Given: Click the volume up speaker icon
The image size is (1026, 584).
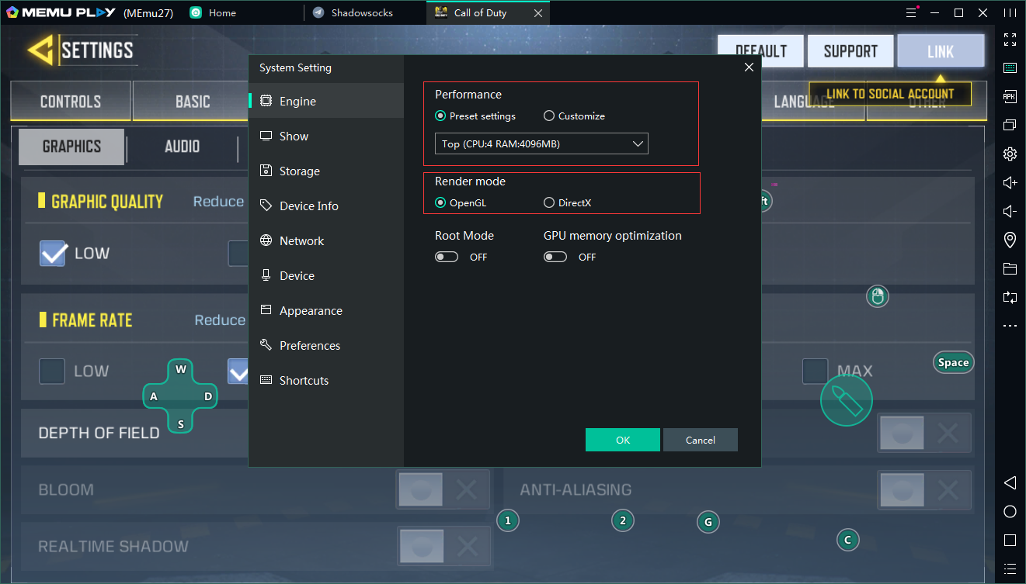Looking at the screenshot, I should (x=1010, y=182).
